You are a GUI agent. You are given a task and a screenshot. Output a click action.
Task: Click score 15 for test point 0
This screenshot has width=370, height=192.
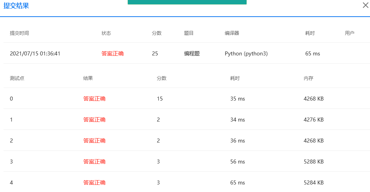[160, 99]
